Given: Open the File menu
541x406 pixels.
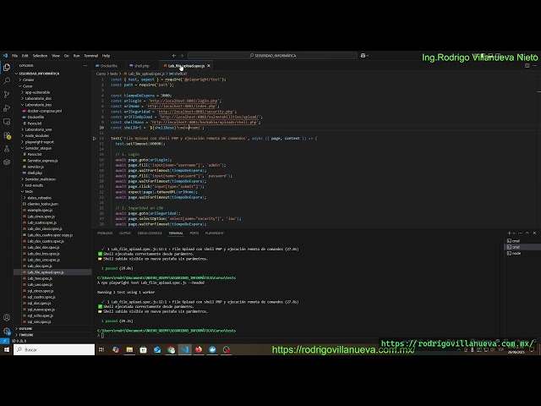Looking at the screenshot, I should 15,56.
